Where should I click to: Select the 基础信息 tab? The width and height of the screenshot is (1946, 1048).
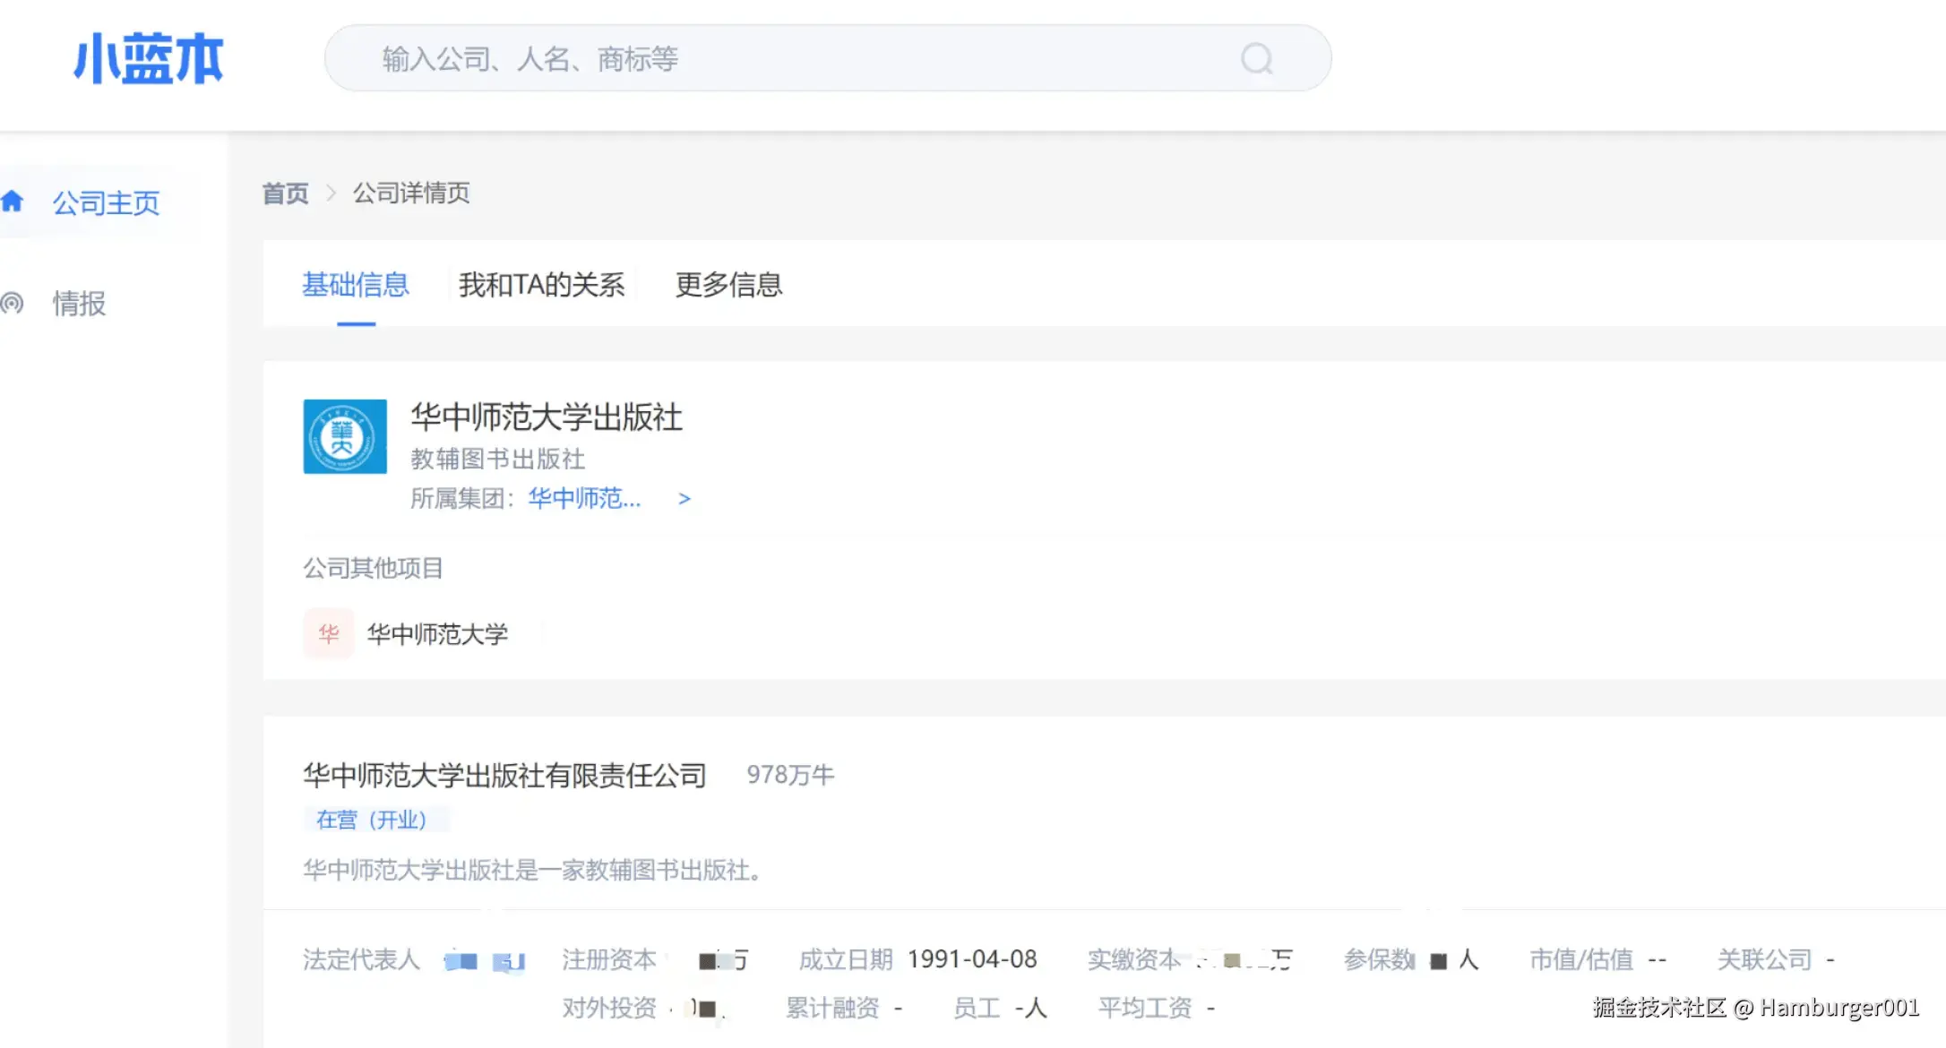(x=356, y=285)
